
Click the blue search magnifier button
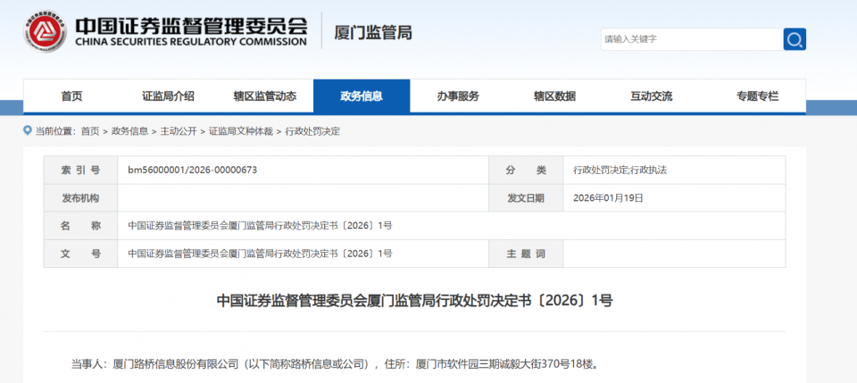[795, 39]
